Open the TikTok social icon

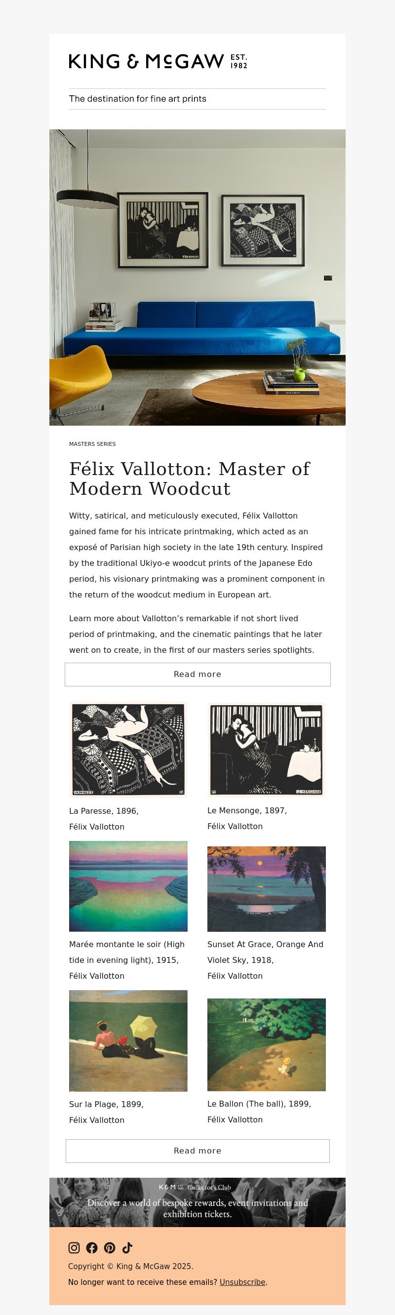(127, 1248)
